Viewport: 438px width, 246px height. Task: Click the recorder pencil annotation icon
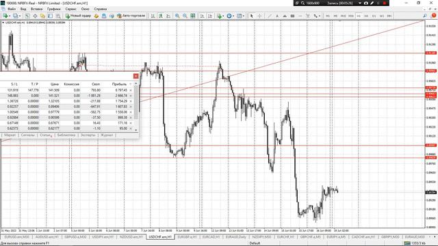(x=372, y=3)
